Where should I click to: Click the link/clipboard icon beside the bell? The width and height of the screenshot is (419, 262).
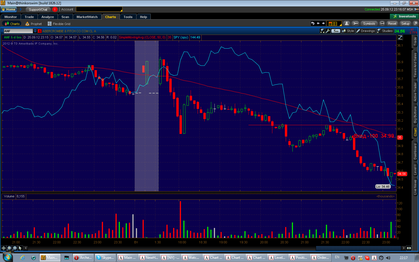click(355, 24)
